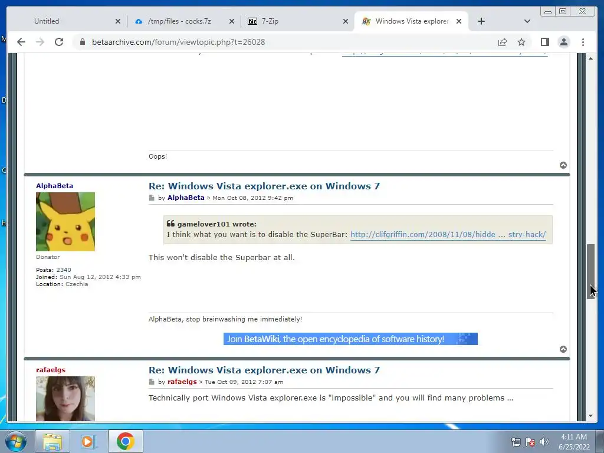Image resolution: width=604 pixels, height=453 pixels.
Task: Click AlphaBeta's Pikachu avatar
Action: click(65, 222)
